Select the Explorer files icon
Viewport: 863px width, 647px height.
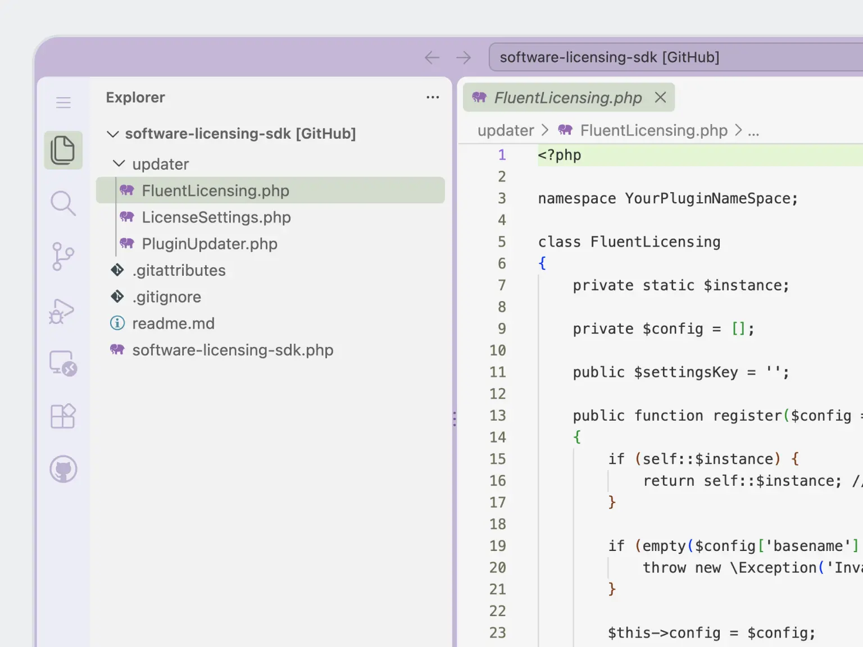pos(63,150)
